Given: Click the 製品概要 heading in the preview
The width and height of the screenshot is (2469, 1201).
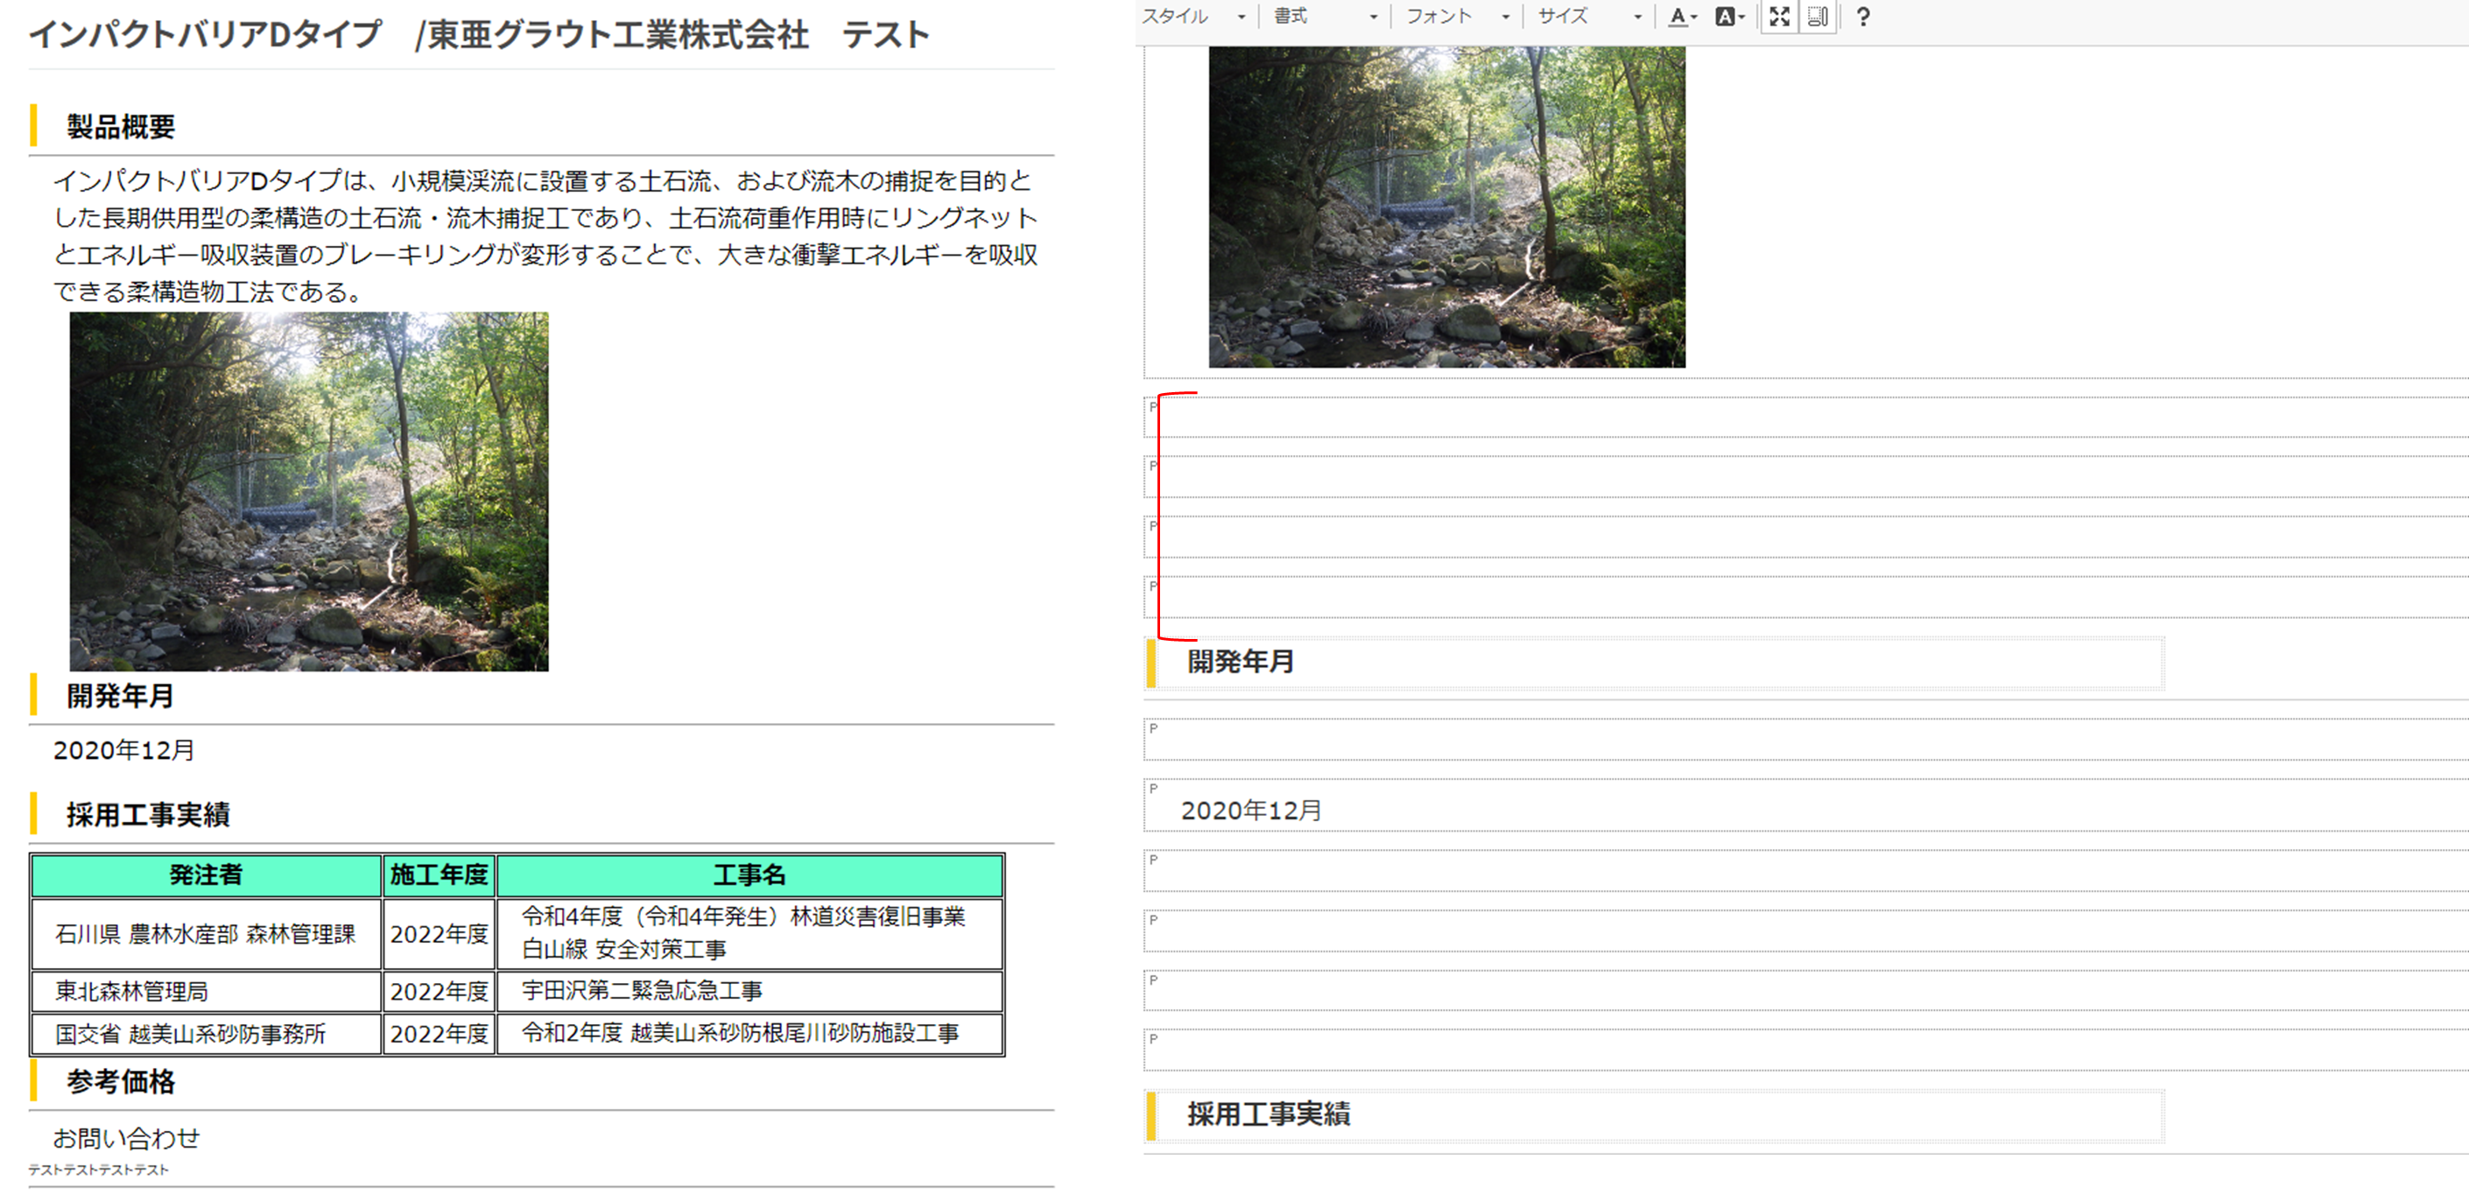Looking at the screenshot, I should coord(121,127).
